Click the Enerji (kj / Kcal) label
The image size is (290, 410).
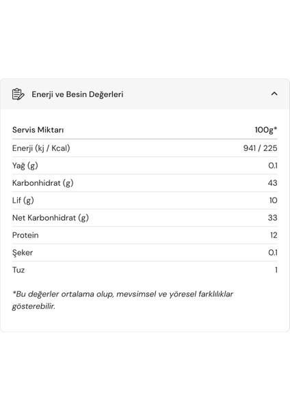pyautogui.click(x=41, y=148)
